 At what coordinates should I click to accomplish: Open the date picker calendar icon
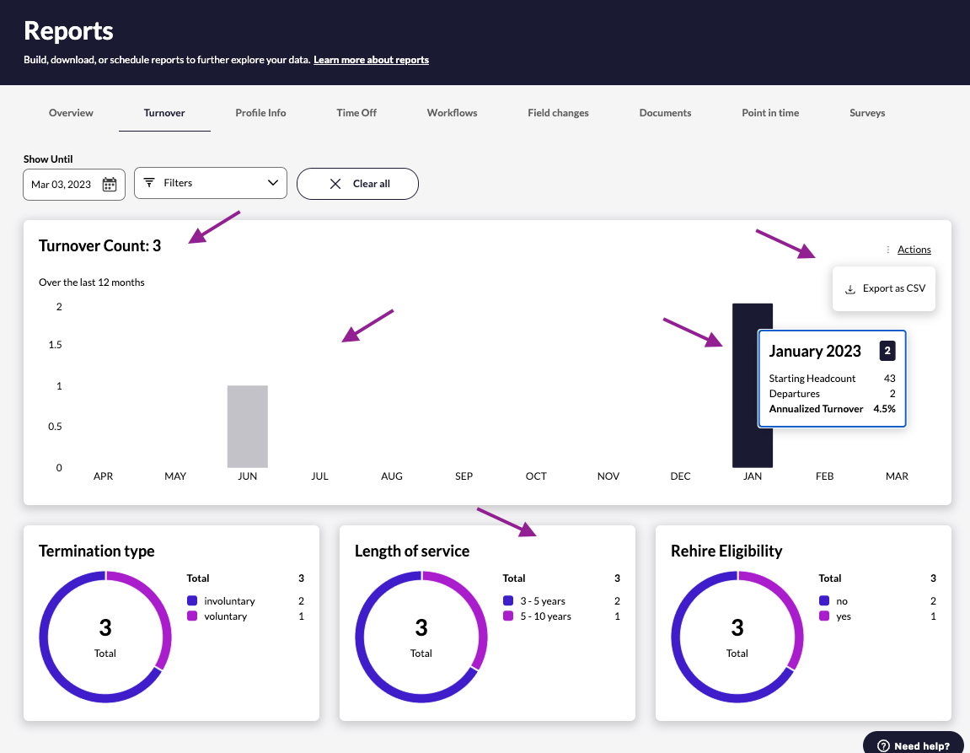[110, 184]
